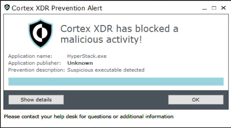Click the word malicious in the heading
This screenshot has height=128, width=231.
[x=82, y=40]
